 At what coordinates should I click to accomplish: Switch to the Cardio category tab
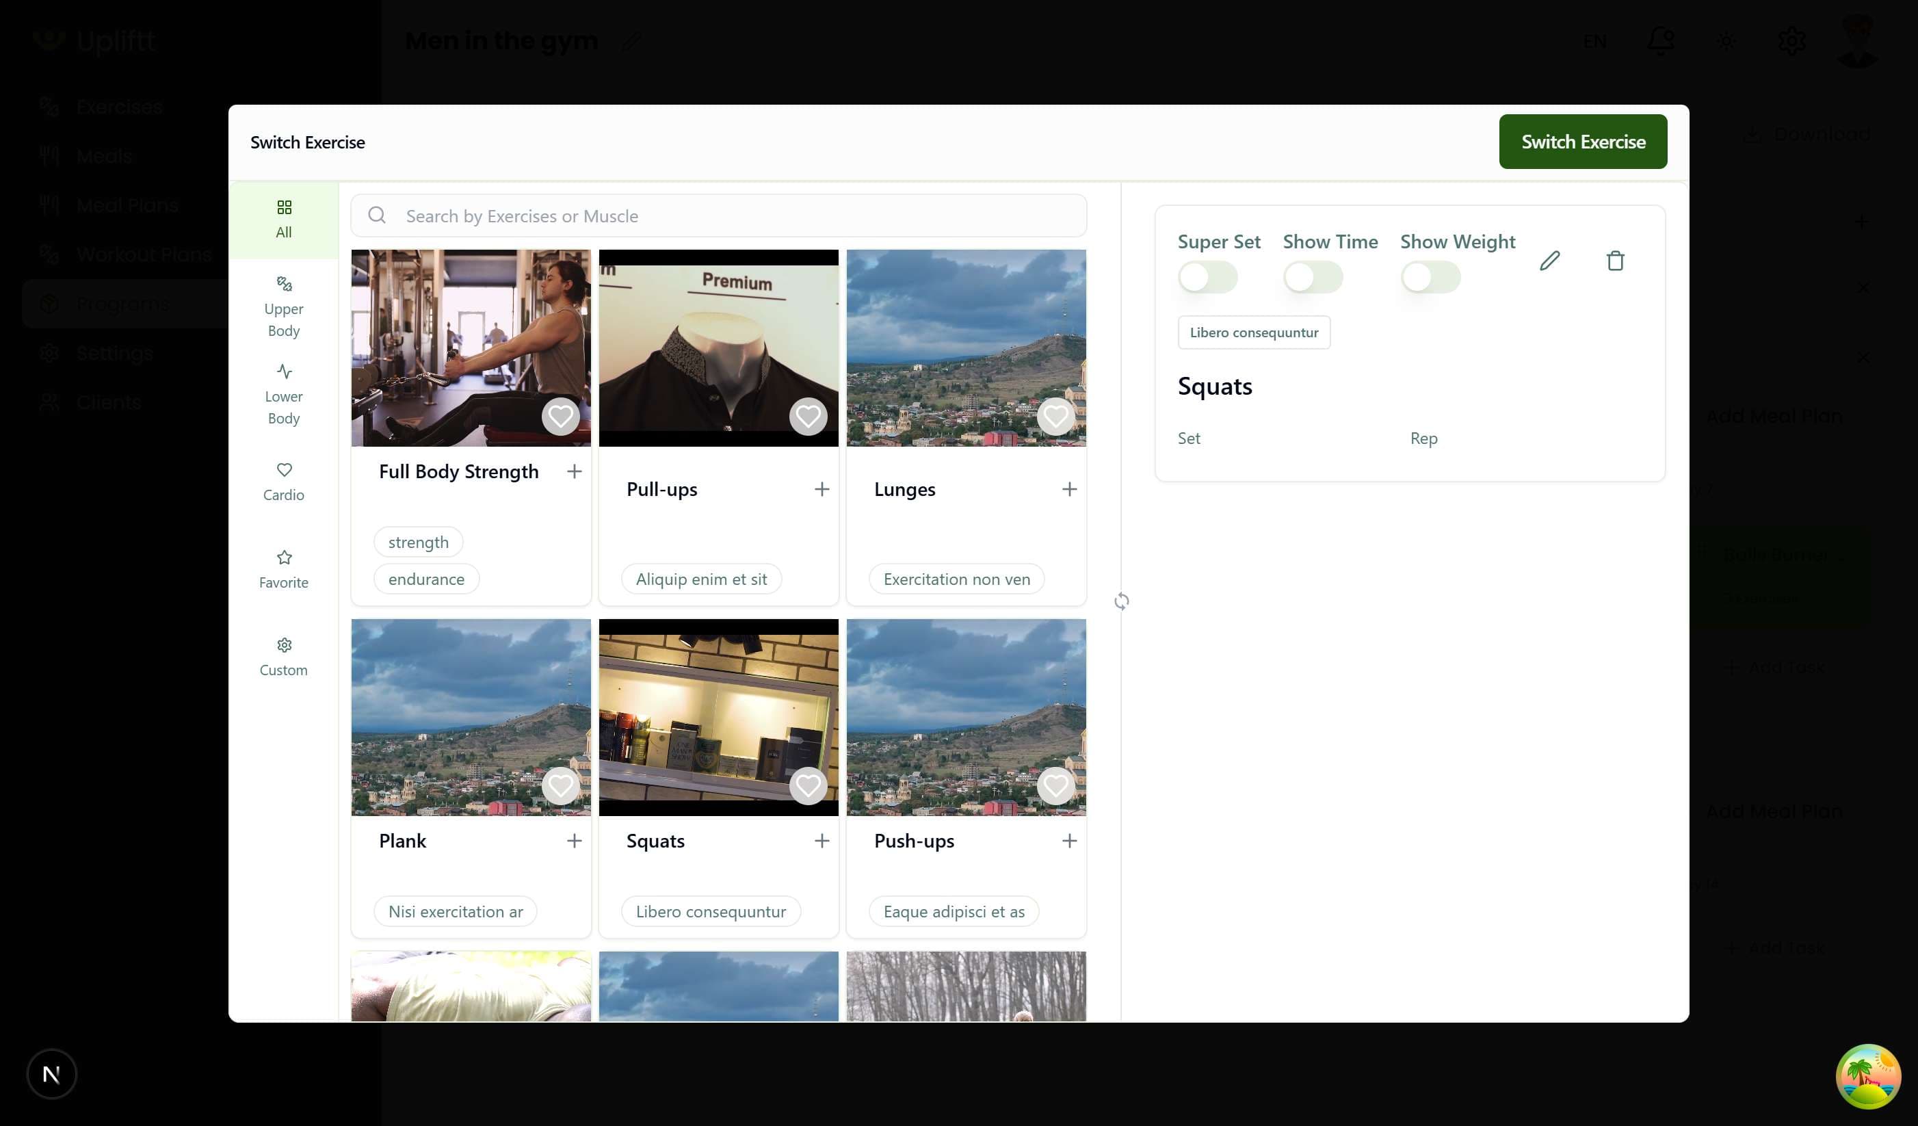[x=283, y=482]
